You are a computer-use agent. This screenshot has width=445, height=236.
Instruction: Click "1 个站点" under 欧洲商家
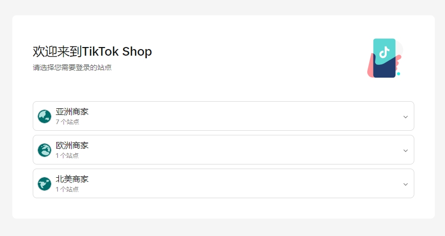click(68, 156)
